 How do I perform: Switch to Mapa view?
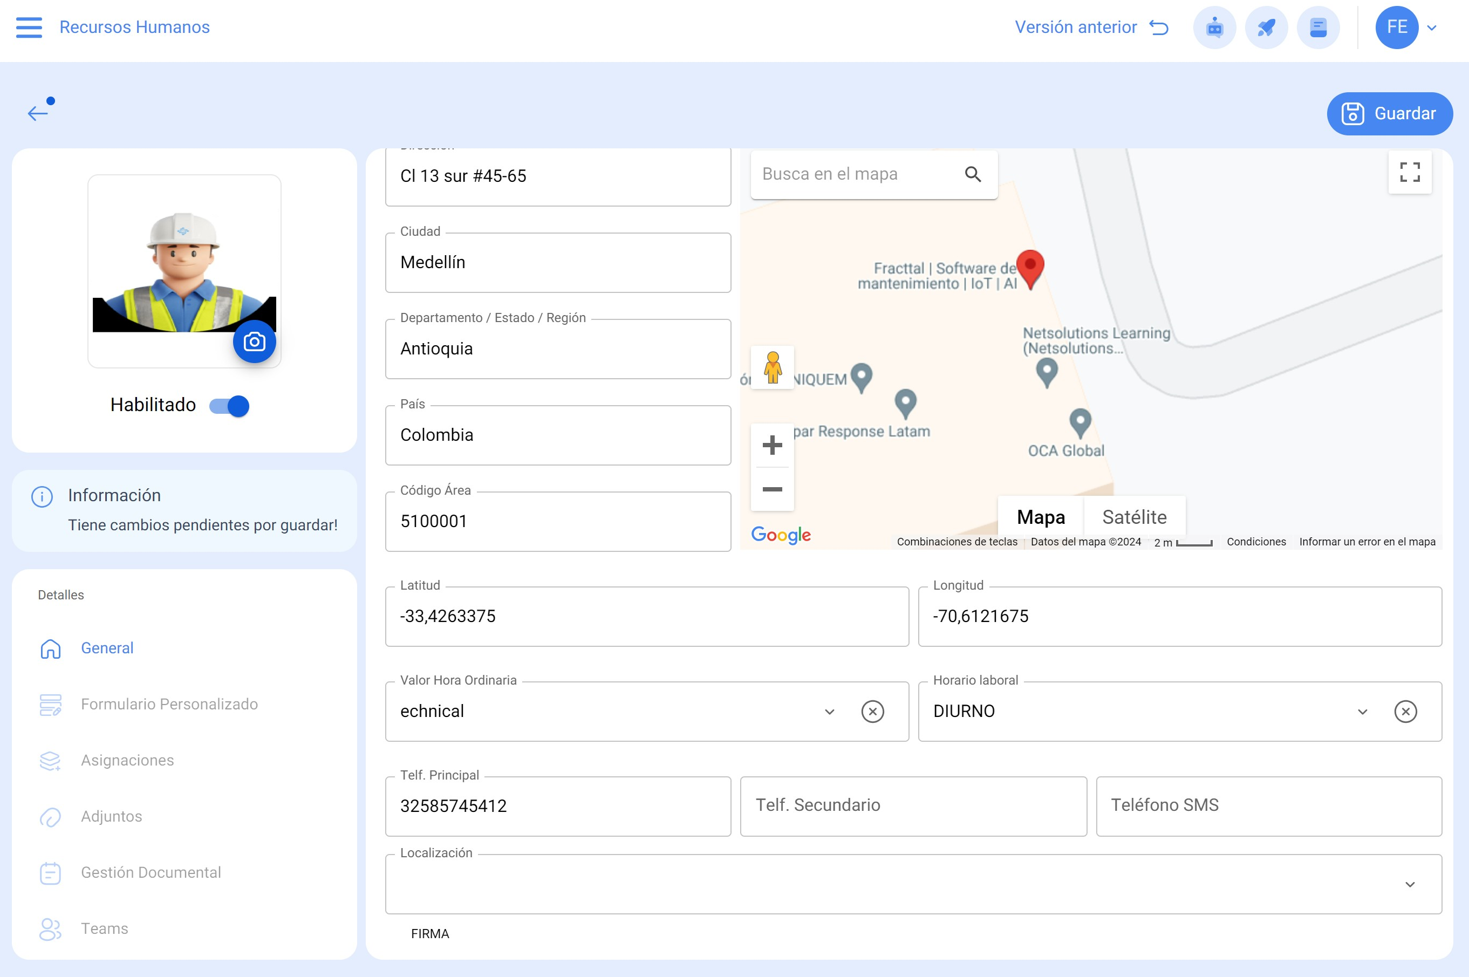pos(1041,517)
